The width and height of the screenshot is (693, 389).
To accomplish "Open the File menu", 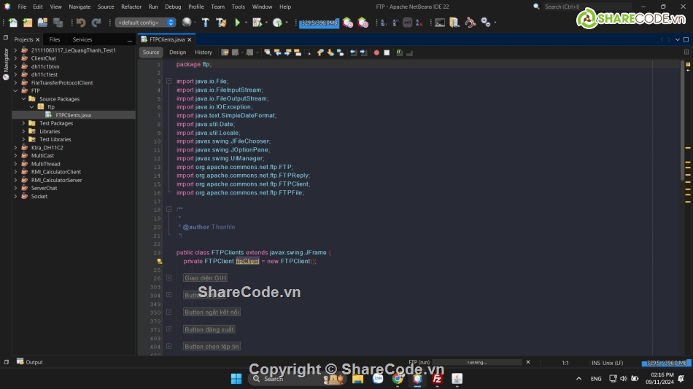I will coord(22,7).
